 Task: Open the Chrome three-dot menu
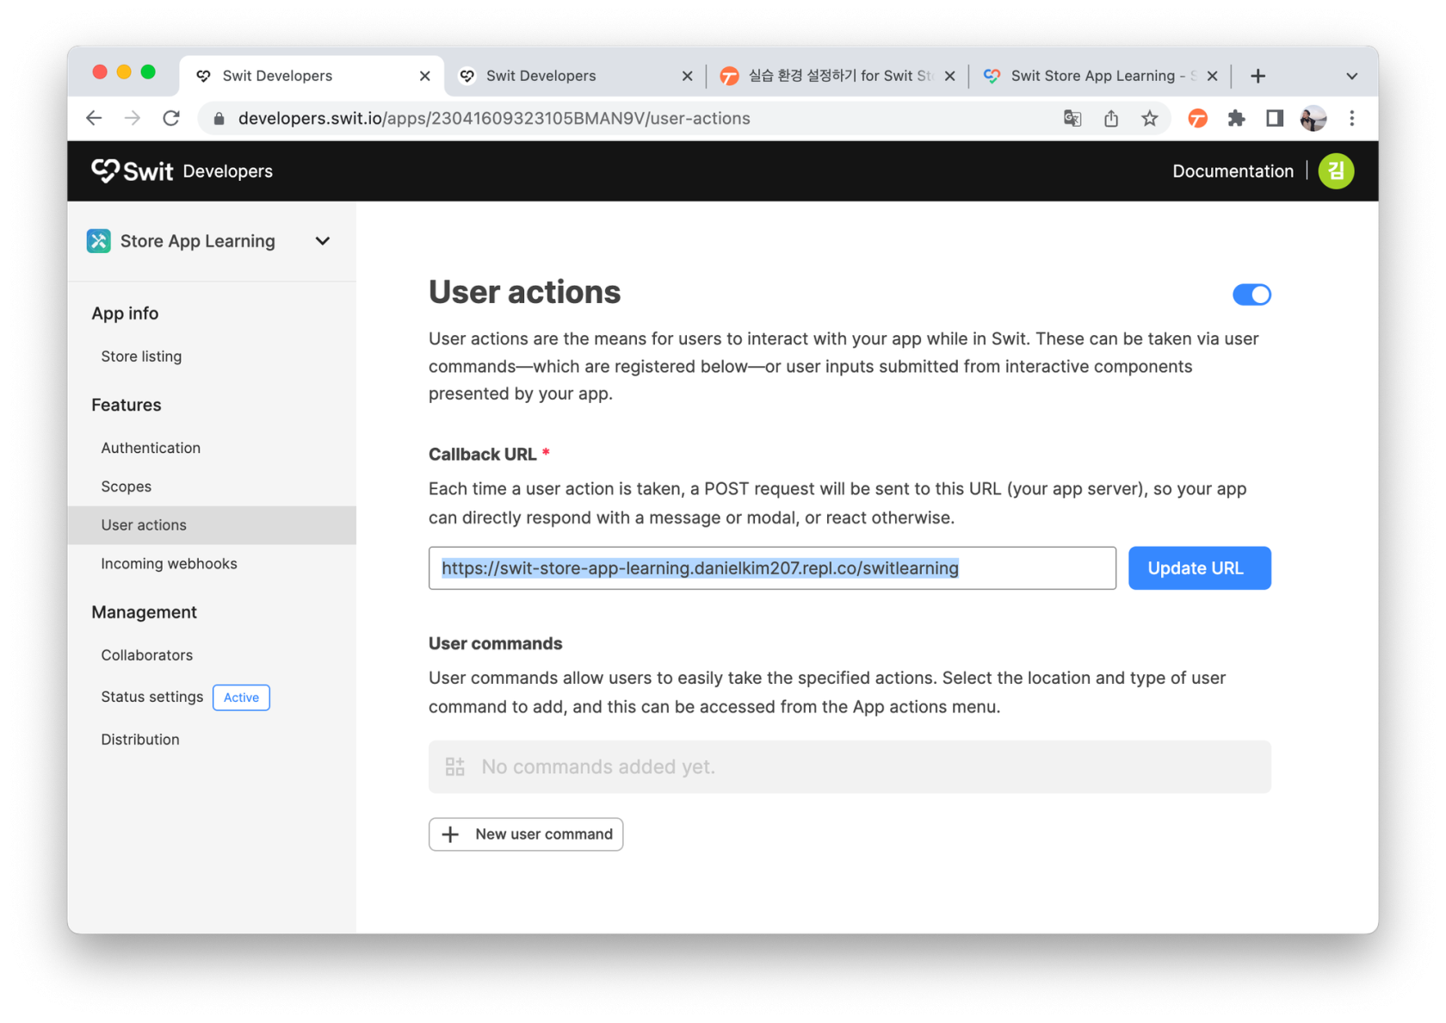1351,118
